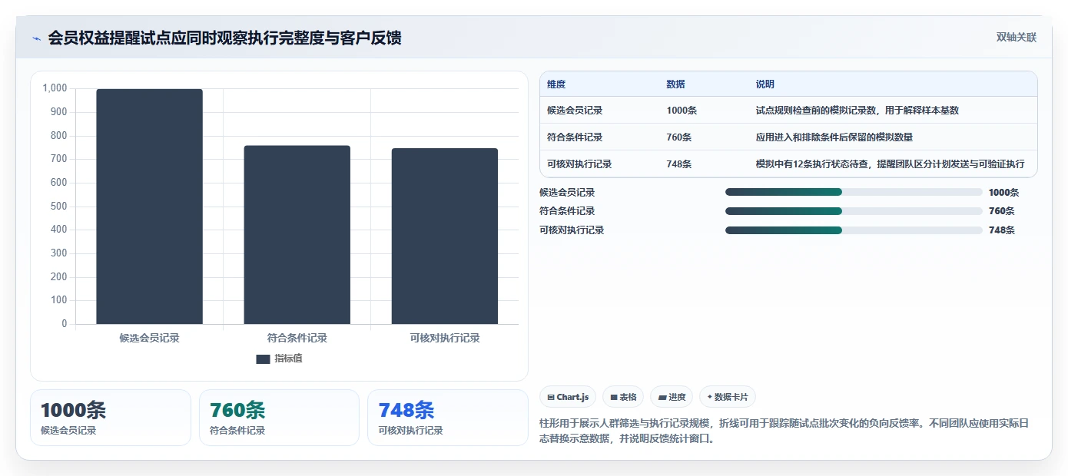The image size is (1068, 476).
Task: Select the 符合条件记录 cell in the table
Action: coord(575,137)
